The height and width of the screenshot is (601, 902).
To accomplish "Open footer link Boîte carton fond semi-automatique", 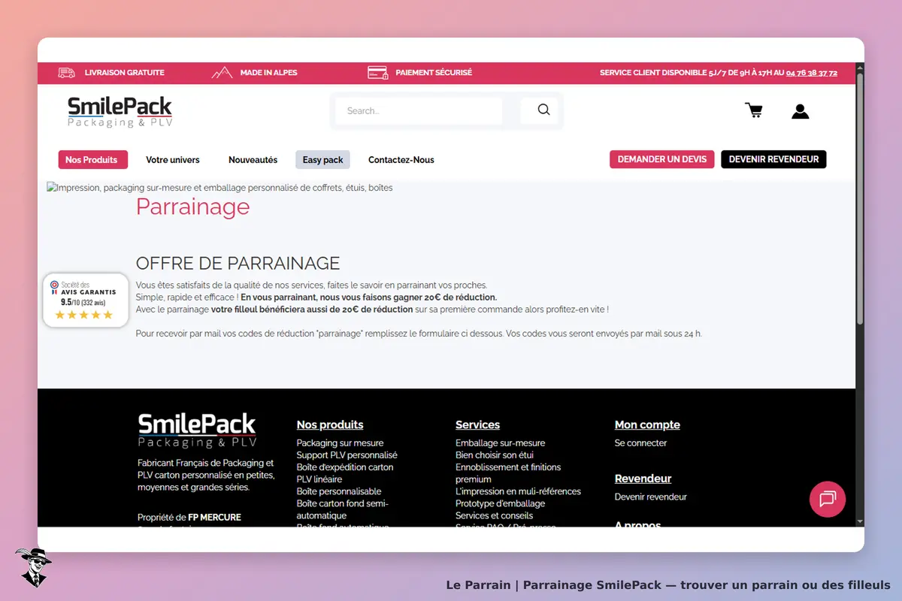I will click(343, 509).
